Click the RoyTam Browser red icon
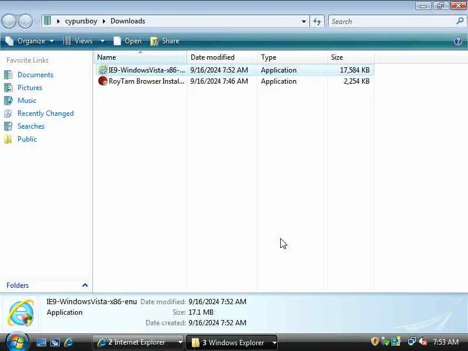Viewport: 468px width, 351px height. coord(103,81)
